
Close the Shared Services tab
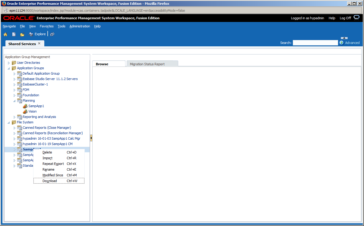click(x=39, y=43)
